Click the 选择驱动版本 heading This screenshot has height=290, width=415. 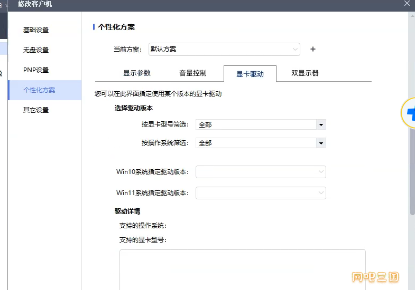coord(134,108)
